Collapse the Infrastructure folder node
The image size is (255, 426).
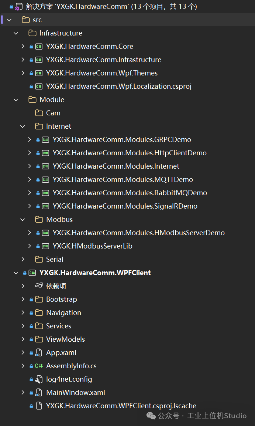click(x=16, y=33)
